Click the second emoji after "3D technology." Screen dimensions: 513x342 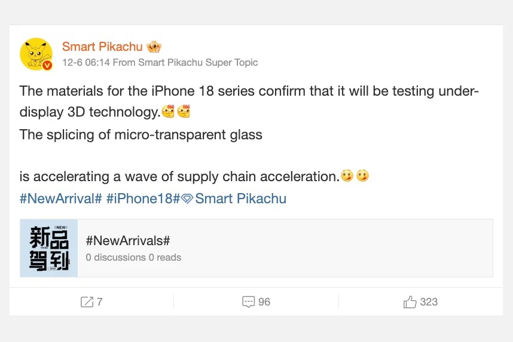pos(184,112)
